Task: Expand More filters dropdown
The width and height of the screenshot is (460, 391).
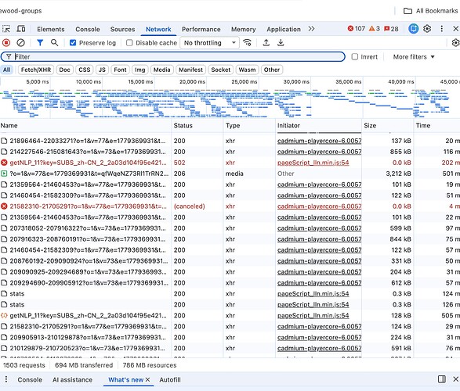Action: coord(413,57)
